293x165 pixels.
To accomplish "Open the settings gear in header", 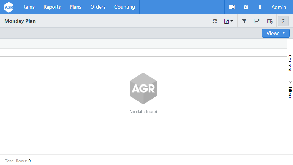I will click(x=246, y=7).
